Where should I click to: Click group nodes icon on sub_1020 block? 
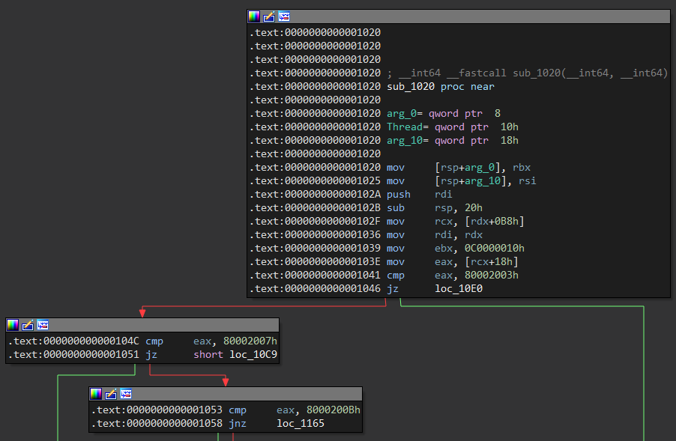[284, 16]
